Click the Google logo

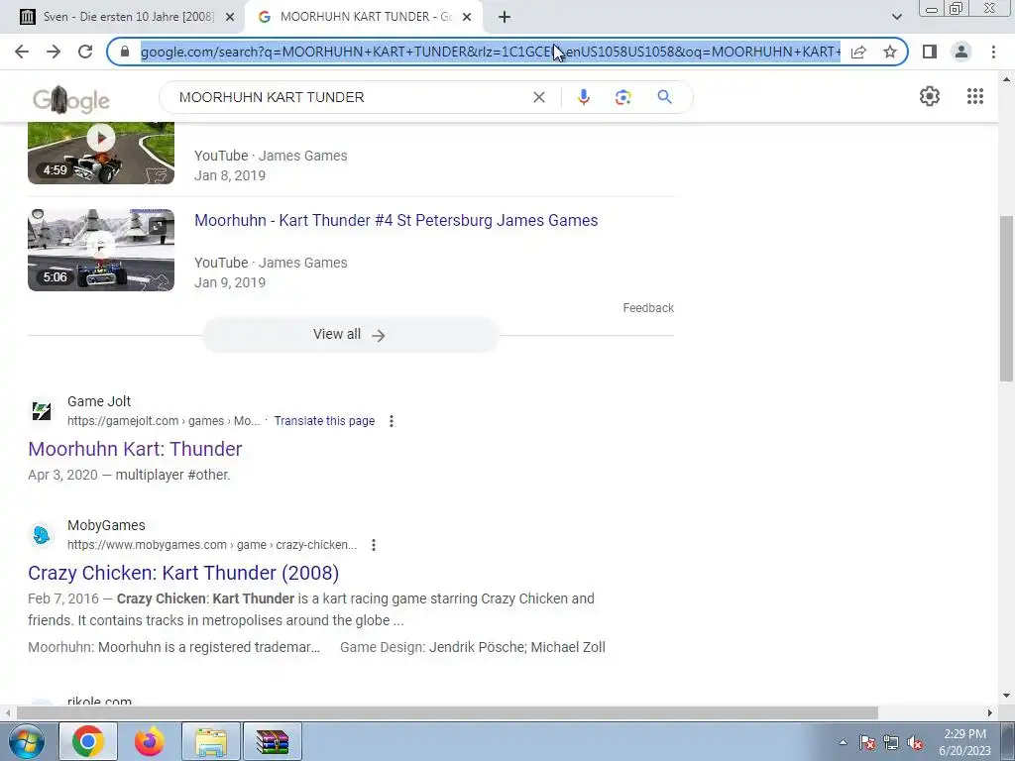71,100
